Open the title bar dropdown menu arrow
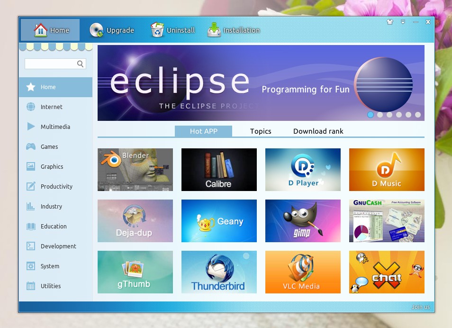Screen dimensions: 452x328 pyautogui.click(x=403, y=22)
